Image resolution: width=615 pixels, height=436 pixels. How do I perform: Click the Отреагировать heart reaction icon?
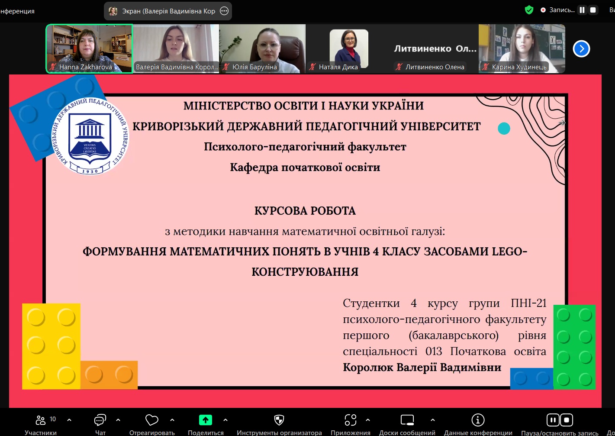[x=151, y=420]
